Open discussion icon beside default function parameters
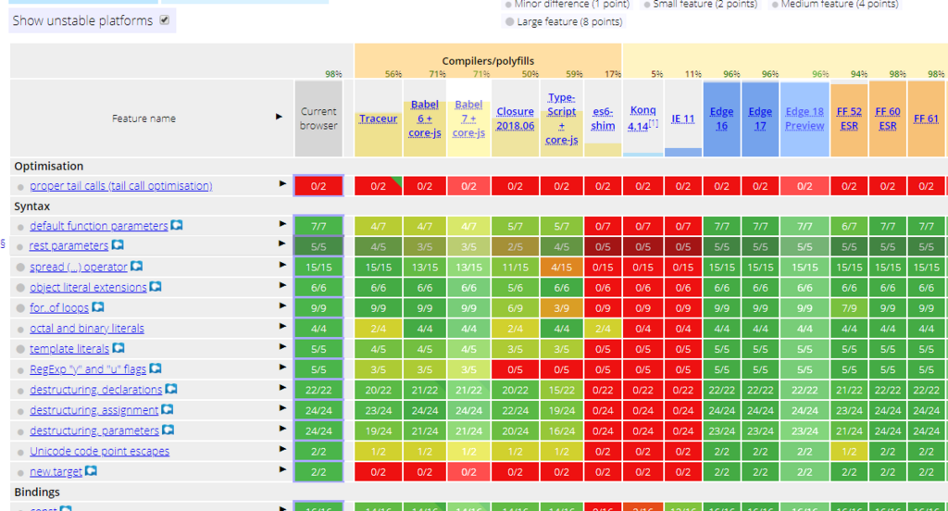This screenshot has height=511, width=948. [x=177, y=225]
